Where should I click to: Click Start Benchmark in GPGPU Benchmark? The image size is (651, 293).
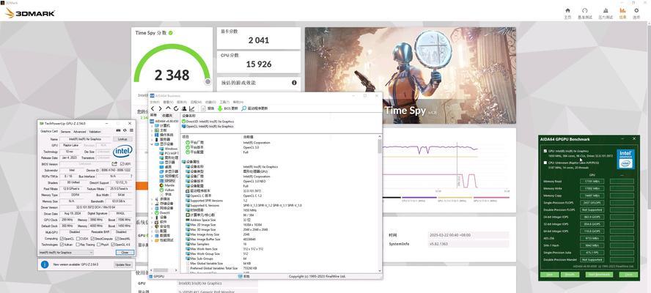click(x=599, y=275)
